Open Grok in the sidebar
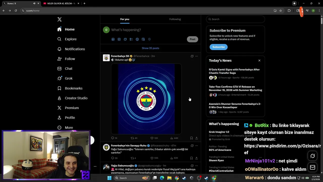The height and width of the screenshot is (182, 323). tap(65, 78)
